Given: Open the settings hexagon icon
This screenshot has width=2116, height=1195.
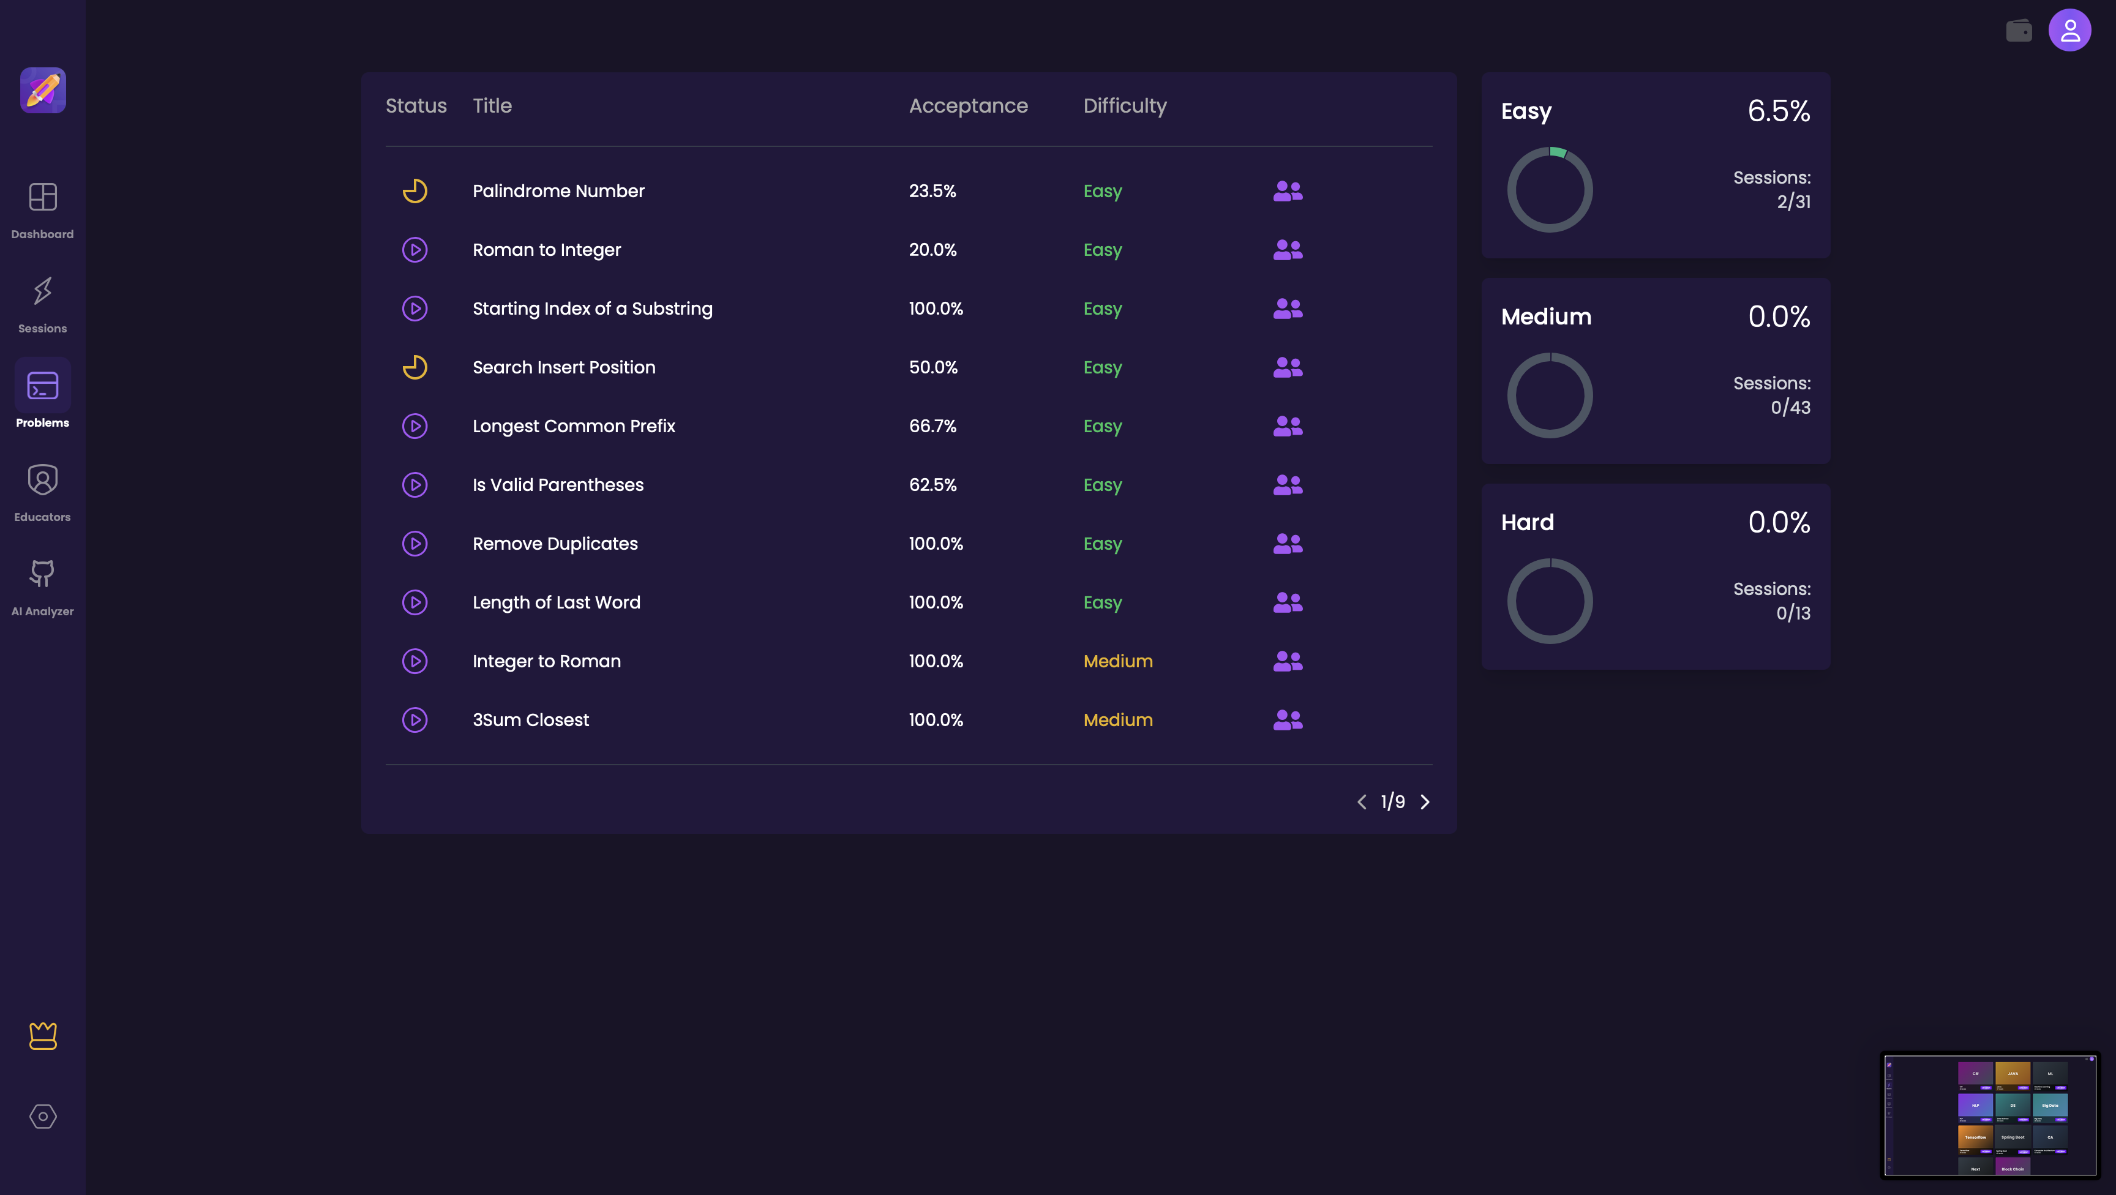Looking at the screenshot, I should coord(43,1116).
